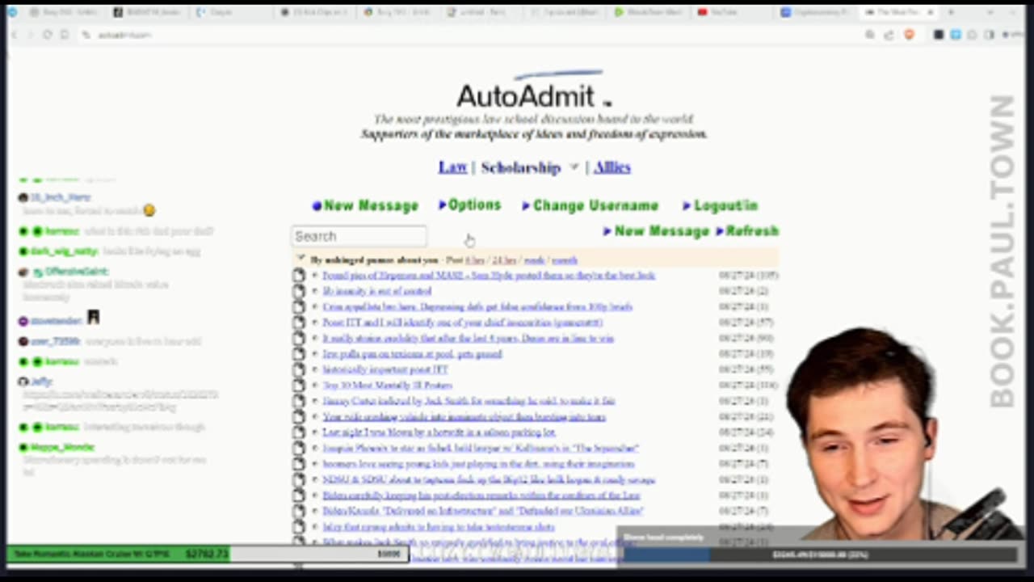1034x582 pixels.
Task: Open 'Biden/Kamala Delivered on Infrastructure' thread
Action: tap(482, 511)
